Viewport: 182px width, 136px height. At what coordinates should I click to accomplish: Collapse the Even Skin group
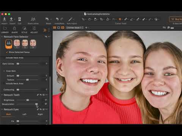pos(4,71)
